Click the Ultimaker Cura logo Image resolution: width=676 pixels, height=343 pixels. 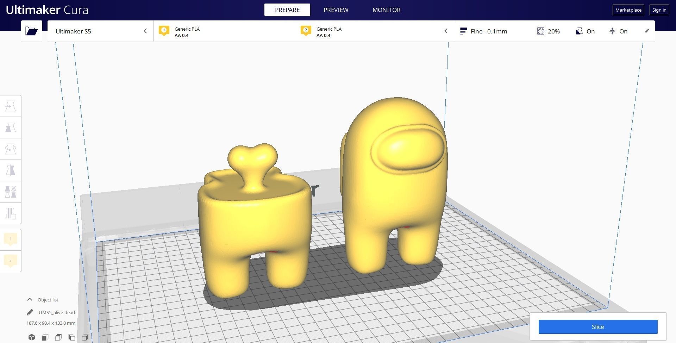(47, 10)
